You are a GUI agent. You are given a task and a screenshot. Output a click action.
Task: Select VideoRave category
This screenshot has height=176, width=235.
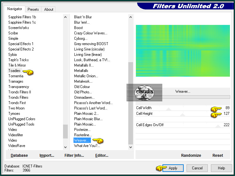coord(17,146)
